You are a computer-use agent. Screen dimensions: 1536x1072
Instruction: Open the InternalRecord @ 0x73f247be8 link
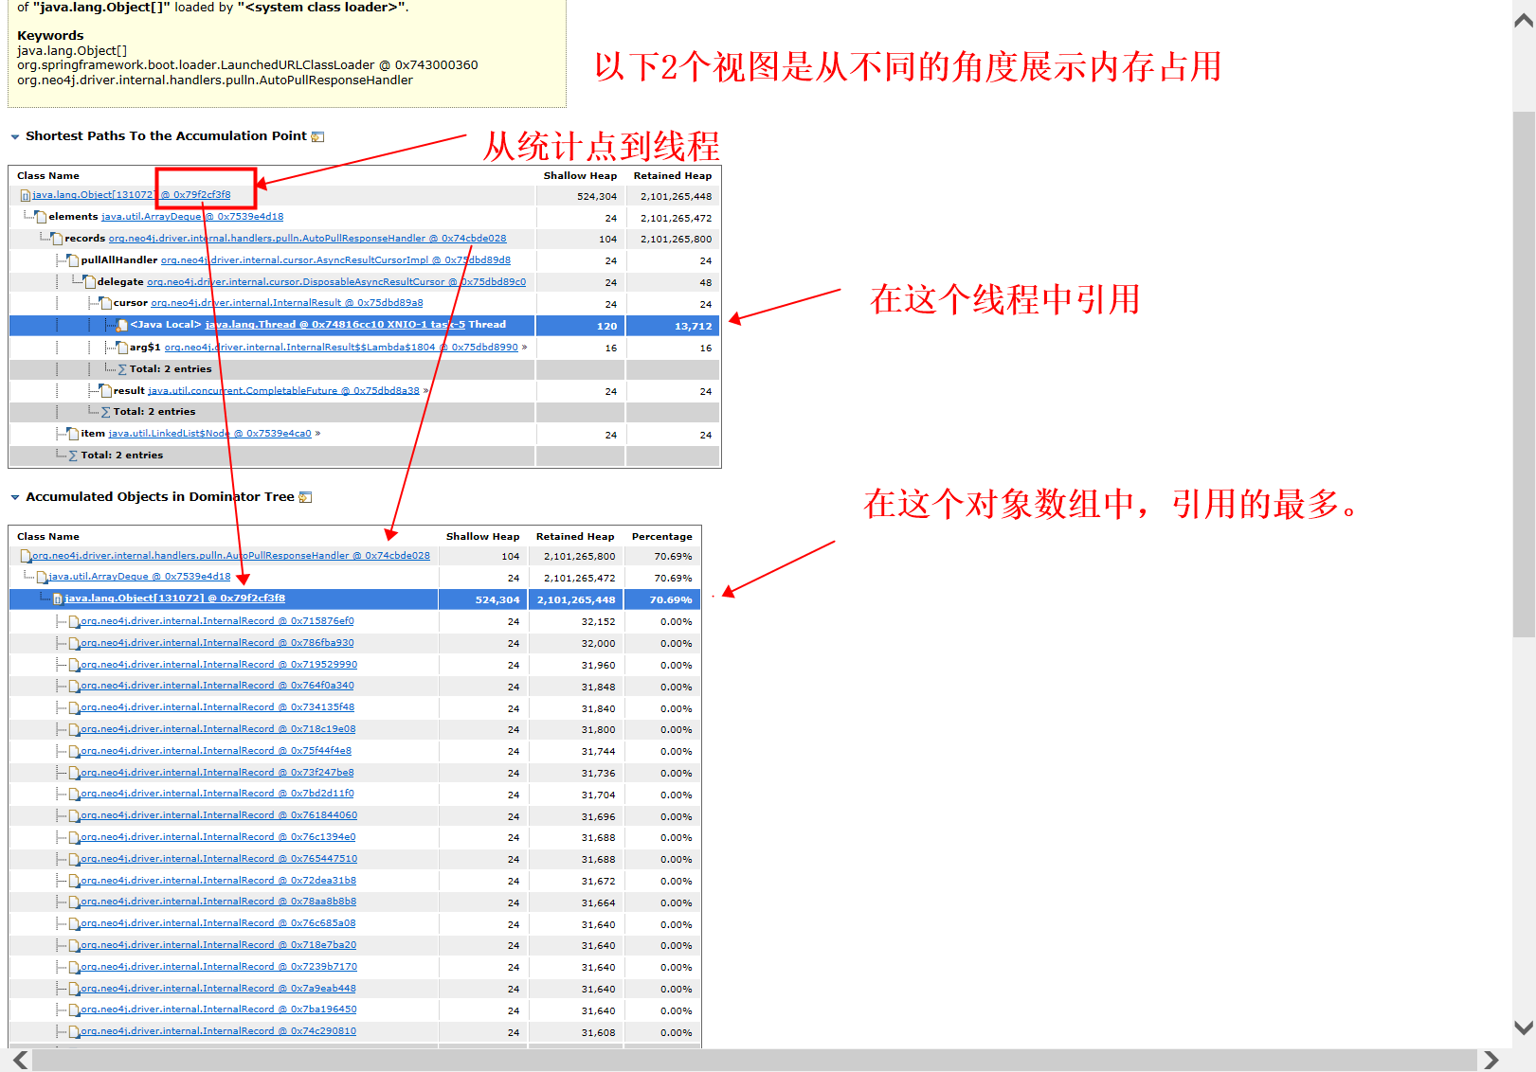click(217, 773)
